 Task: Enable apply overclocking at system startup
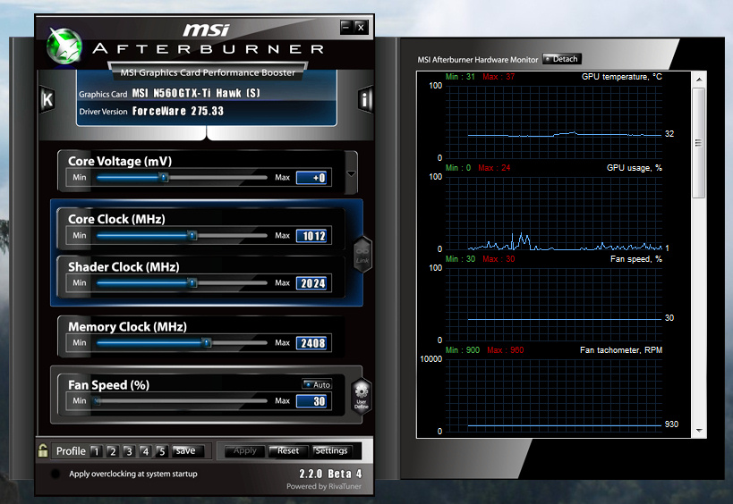coord(55,474)
